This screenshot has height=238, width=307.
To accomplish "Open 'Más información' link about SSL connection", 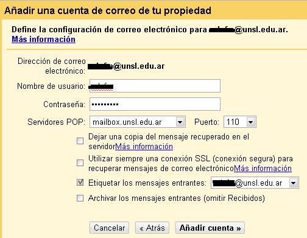I will 263,169.
